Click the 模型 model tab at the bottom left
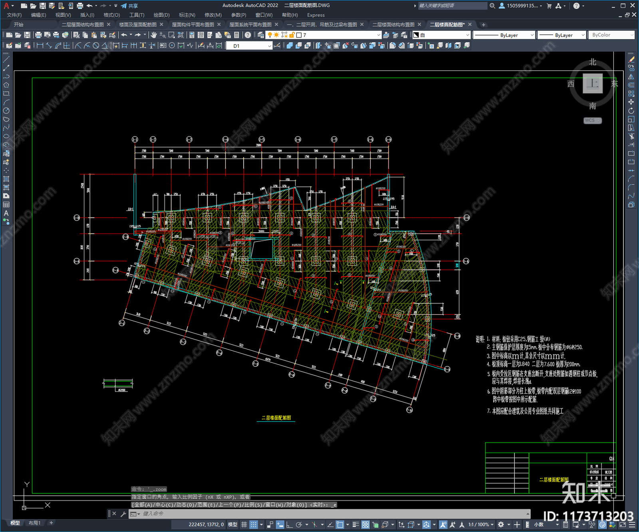The height and width of the screenshot is (532, 639). [15, 523]
